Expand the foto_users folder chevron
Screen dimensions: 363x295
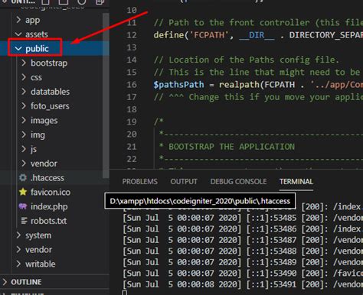24,105
